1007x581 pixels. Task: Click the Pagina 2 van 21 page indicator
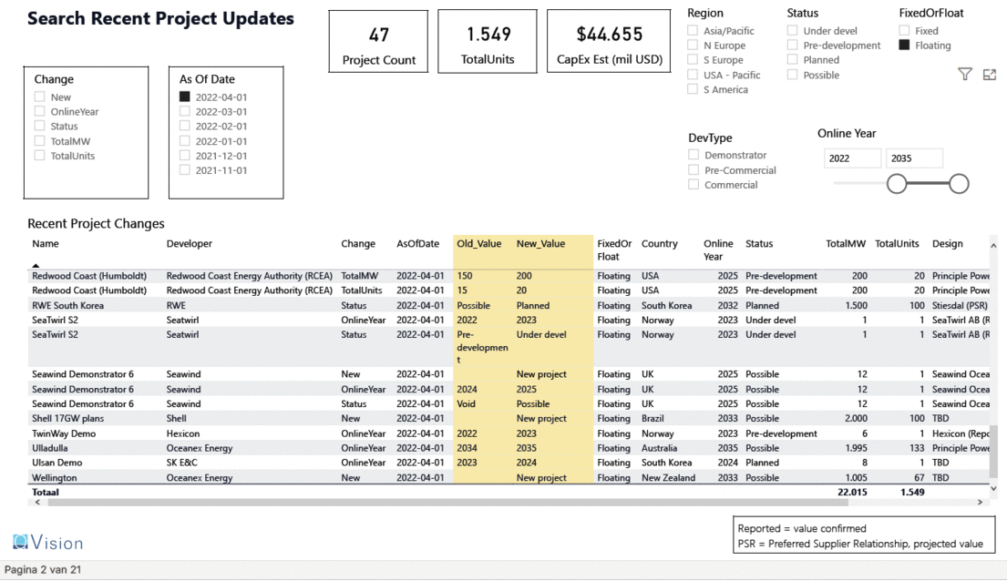pos(43,570)
